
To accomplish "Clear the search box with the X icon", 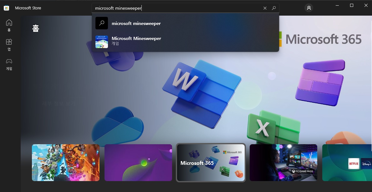I will pyautogui.click(x=265, y=8).
